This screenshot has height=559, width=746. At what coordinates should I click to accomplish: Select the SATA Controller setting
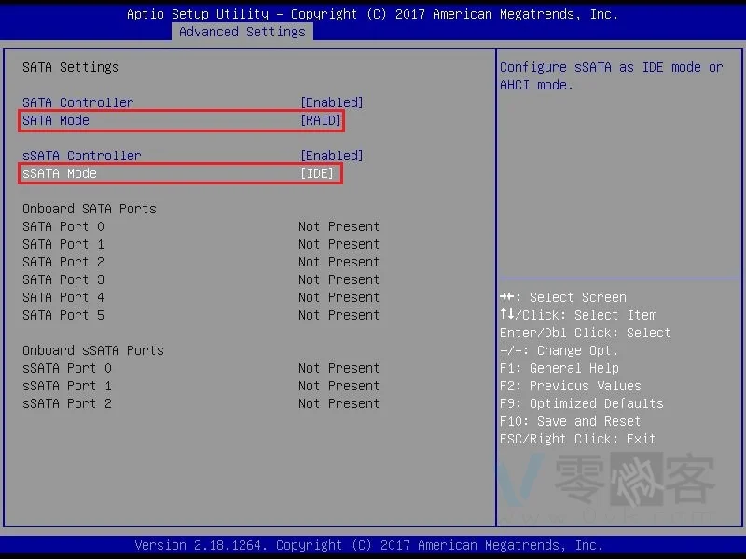click(x=78, y=102)
